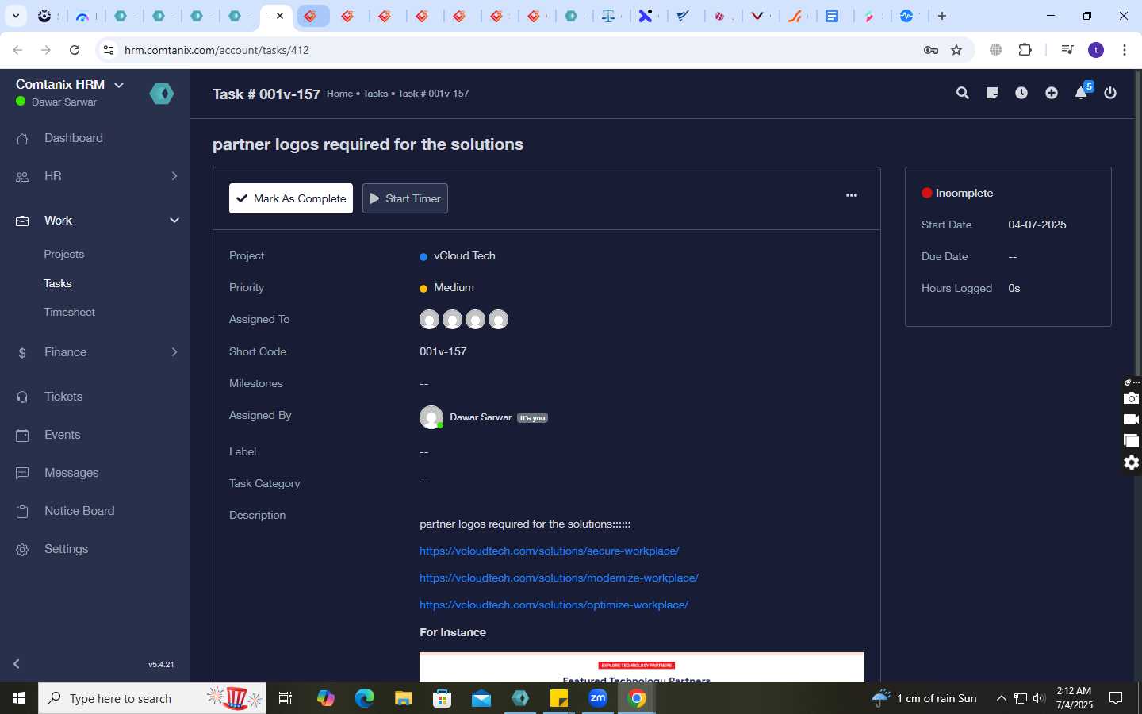Click Dawar Sarwar assigned-by avatar
Image resolution: width=1142 pixels, height=714 pixels.
[431, 417]
